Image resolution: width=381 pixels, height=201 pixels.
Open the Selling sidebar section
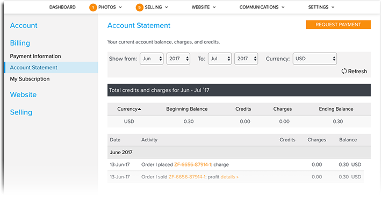point(21,112)
